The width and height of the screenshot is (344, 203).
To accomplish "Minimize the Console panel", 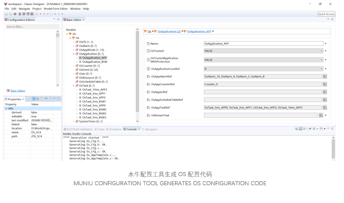I will pyautogui.click(x=328, y=128).
